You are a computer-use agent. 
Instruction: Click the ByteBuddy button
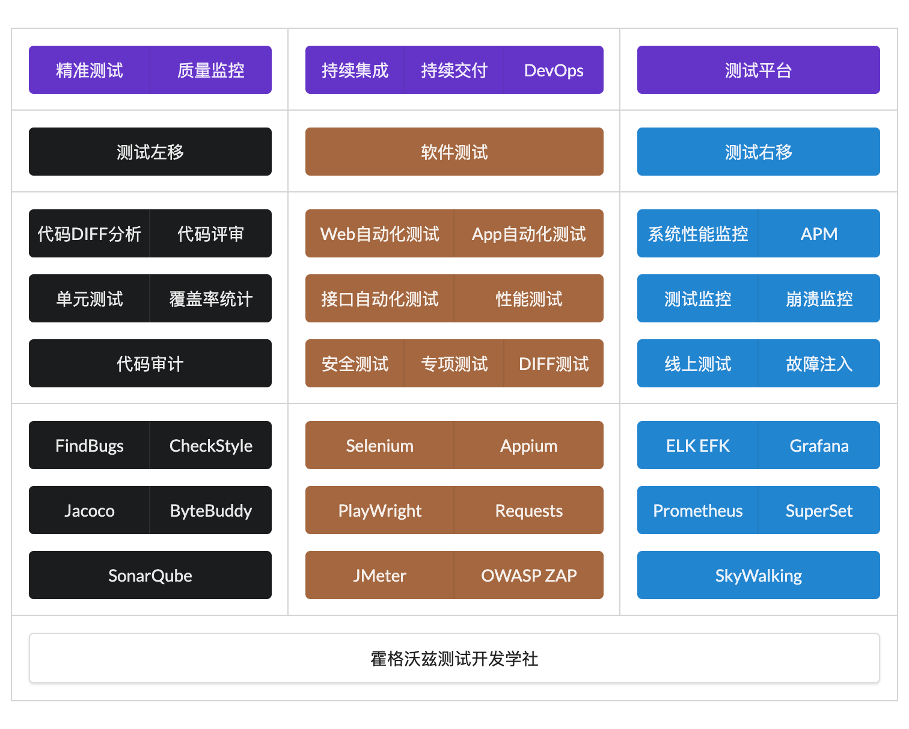click(211, 510)
